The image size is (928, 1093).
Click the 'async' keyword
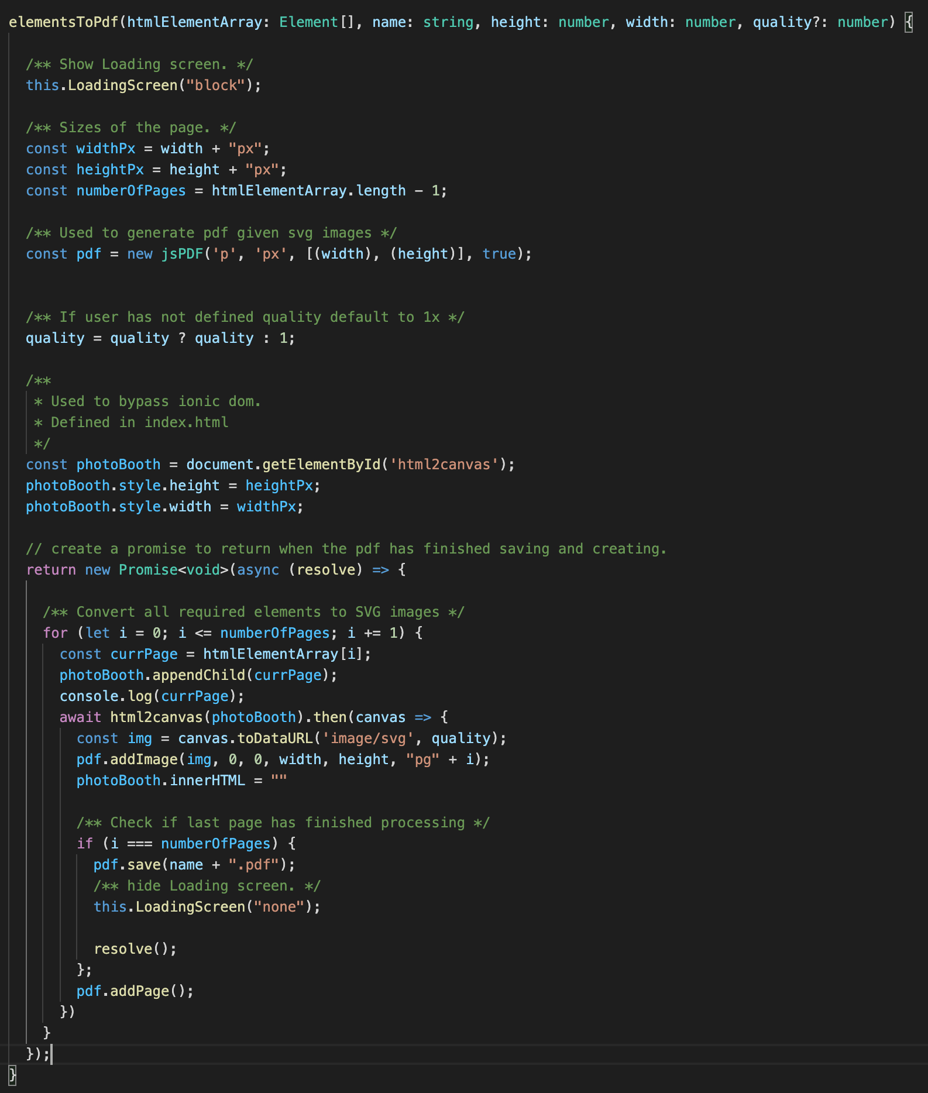pos(258,570)
